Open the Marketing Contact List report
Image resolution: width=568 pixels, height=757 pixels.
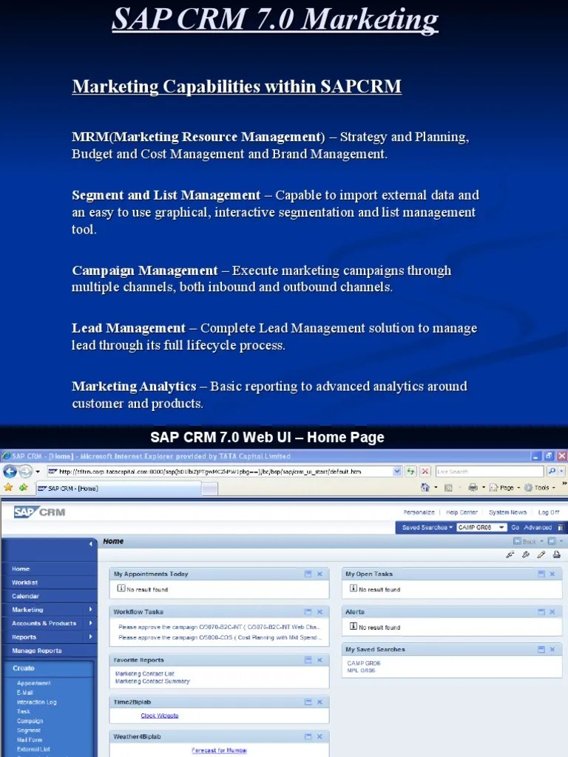[x=144, y=674]
